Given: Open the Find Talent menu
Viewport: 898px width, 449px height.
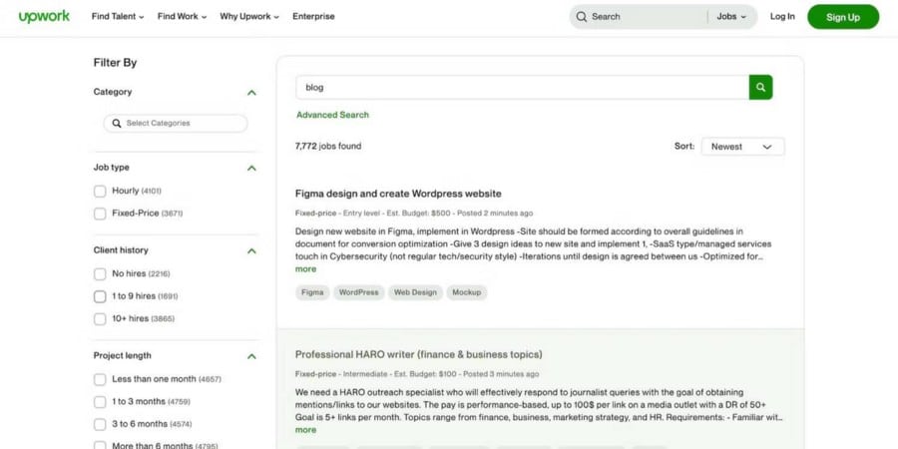Looking at the screenshot, I should tap(118, 17).
